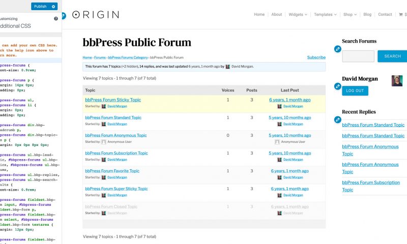The height and width of the screenshot is (244, 407).
Task: Click Favorite Topic's last post time link
Action: tap(289, 171)
